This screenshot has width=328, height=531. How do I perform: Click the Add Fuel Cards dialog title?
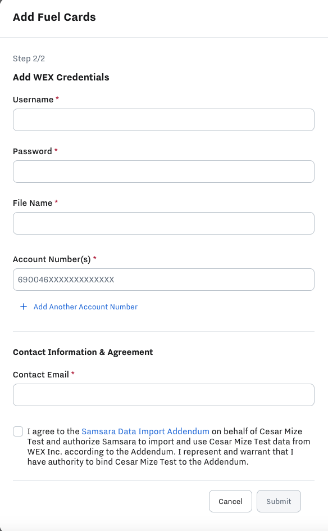coord(54,17)
